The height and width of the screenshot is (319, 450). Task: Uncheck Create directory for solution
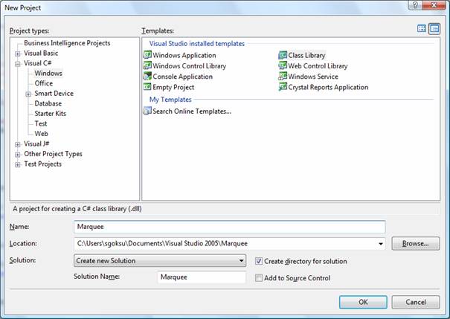pos(258,261)
